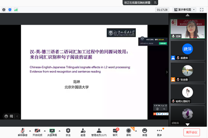Viewport: 208px width, 138px height.
Task: Open the 邀请 invite panel
Action: 83,132
